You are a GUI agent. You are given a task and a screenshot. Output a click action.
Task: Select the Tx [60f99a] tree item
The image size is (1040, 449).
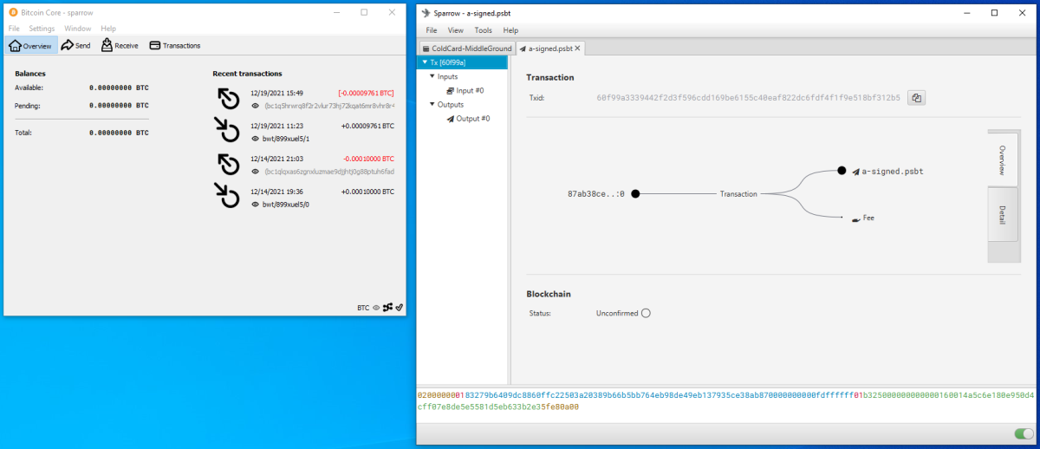click(x=464, y=62)
